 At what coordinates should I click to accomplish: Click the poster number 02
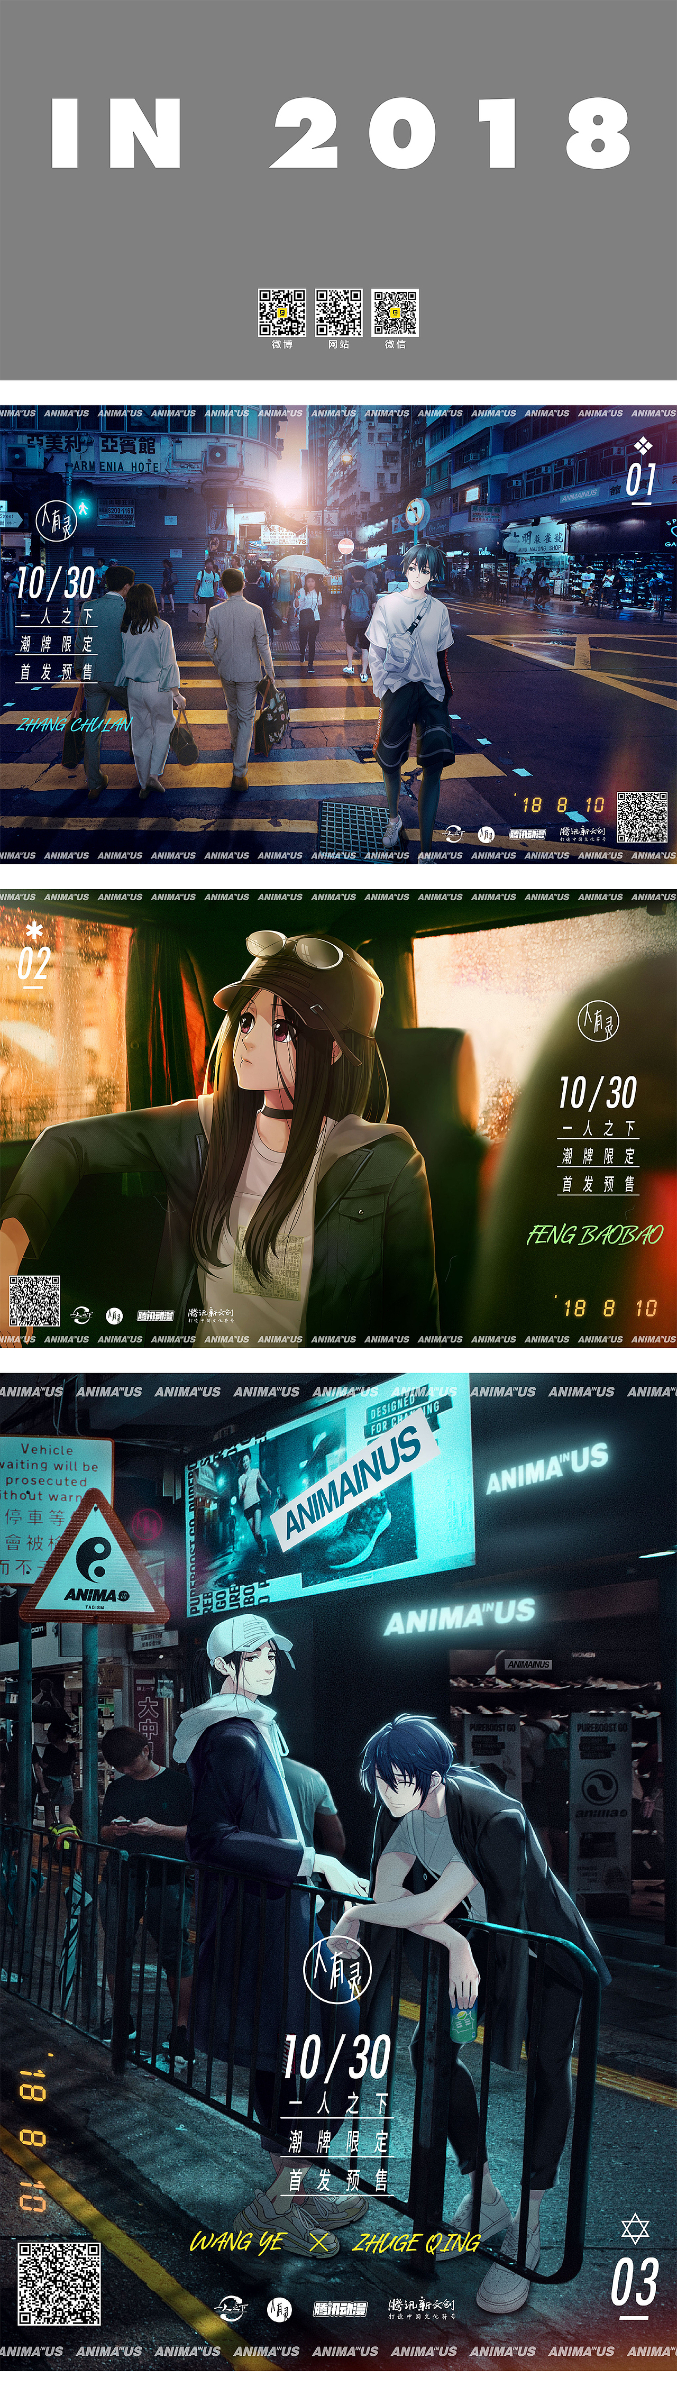click(x=33, y=964)
